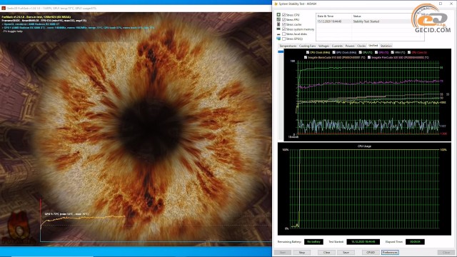Select the Stability Test: Started log row
The height and width of the screenshot is (257, 457).
pyautogui.click(x=370, y=21)
